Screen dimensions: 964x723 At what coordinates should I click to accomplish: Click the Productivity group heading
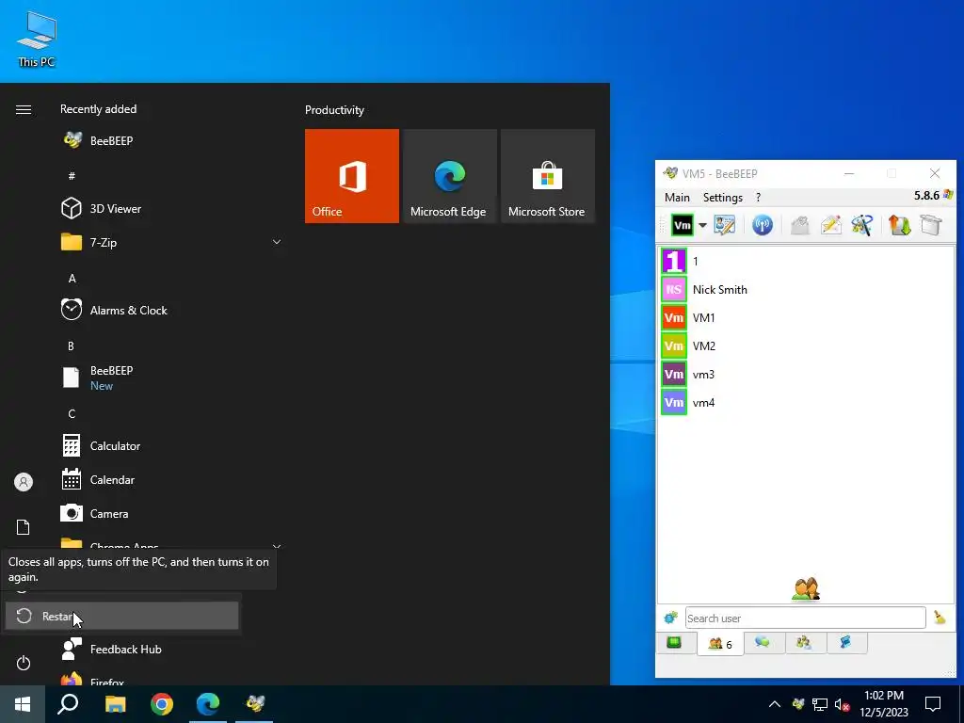click(334, 110)
